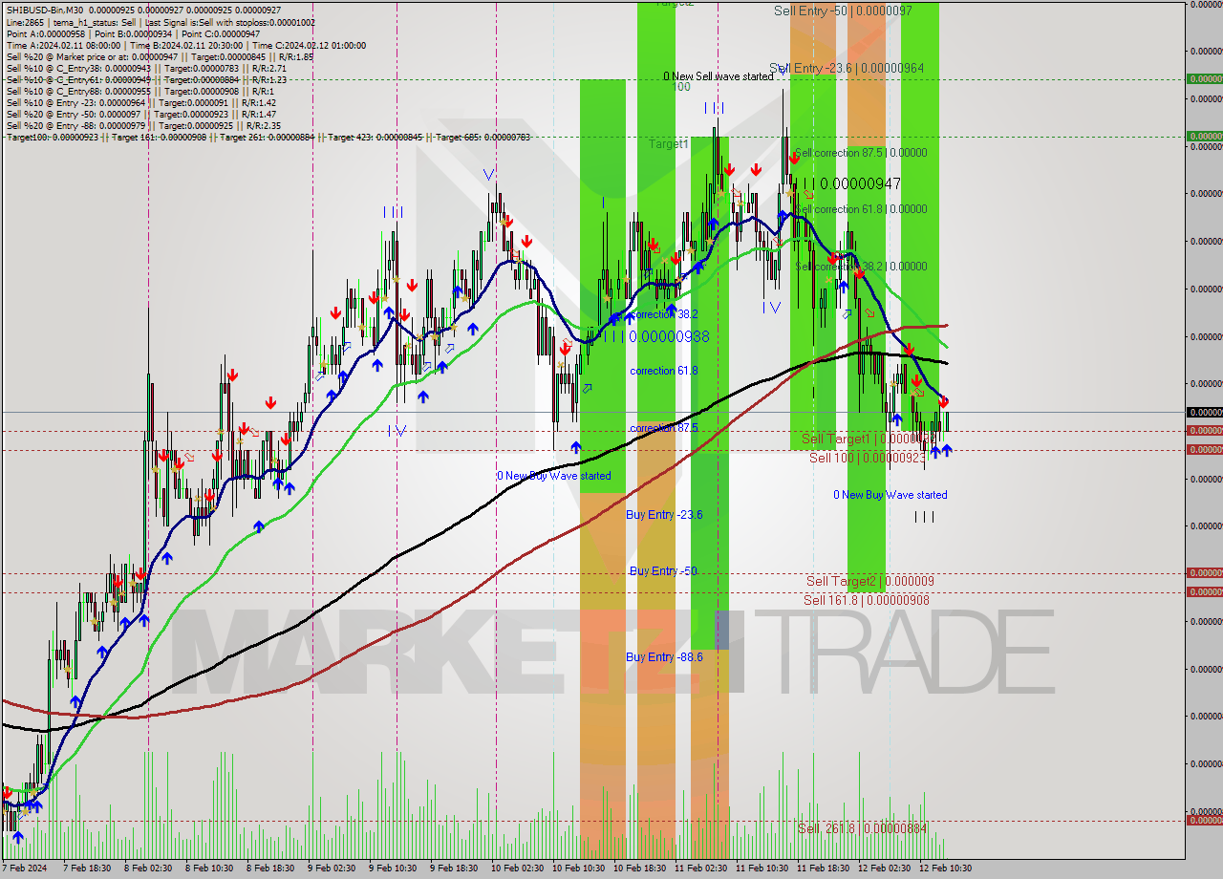Click the 'Buy Entry -88.6' label
Image resolution: width=1223 pixels, height=879 pixels.
point(664,656)
